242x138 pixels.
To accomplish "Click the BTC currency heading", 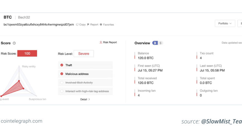I will pyautogui.click(x=7, y=17).
